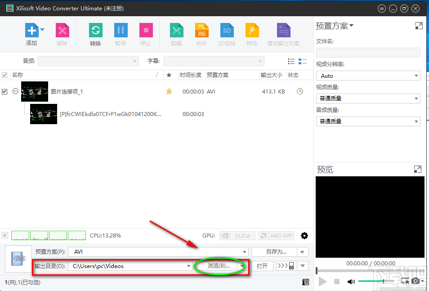This screenshot has width=429, height=291.
Task: Click the favorite star on 图片连接项_1
Action: [x=169, y=91]
